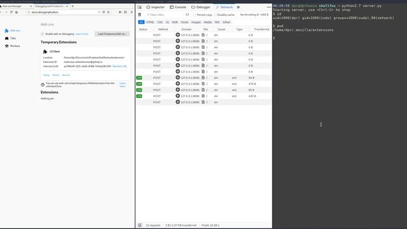This screenshot has height=229, width=407.
Task: Enable the Persist Logs checkbox
Action: pos(195,15)
